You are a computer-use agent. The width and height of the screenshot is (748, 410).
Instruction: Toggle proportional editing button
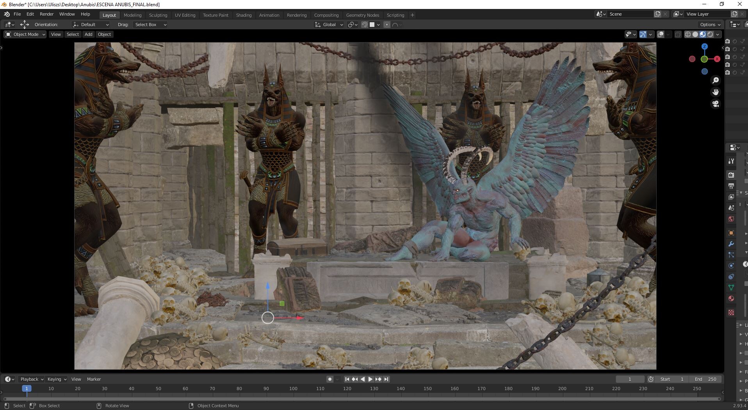(x=387, y=25)
